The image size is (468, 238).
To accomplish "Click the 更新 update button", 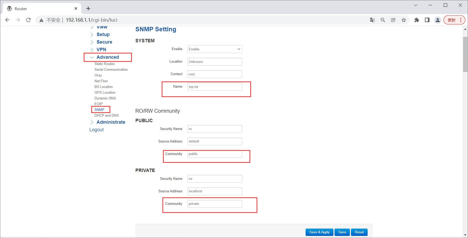I will [x=454, y=20].
